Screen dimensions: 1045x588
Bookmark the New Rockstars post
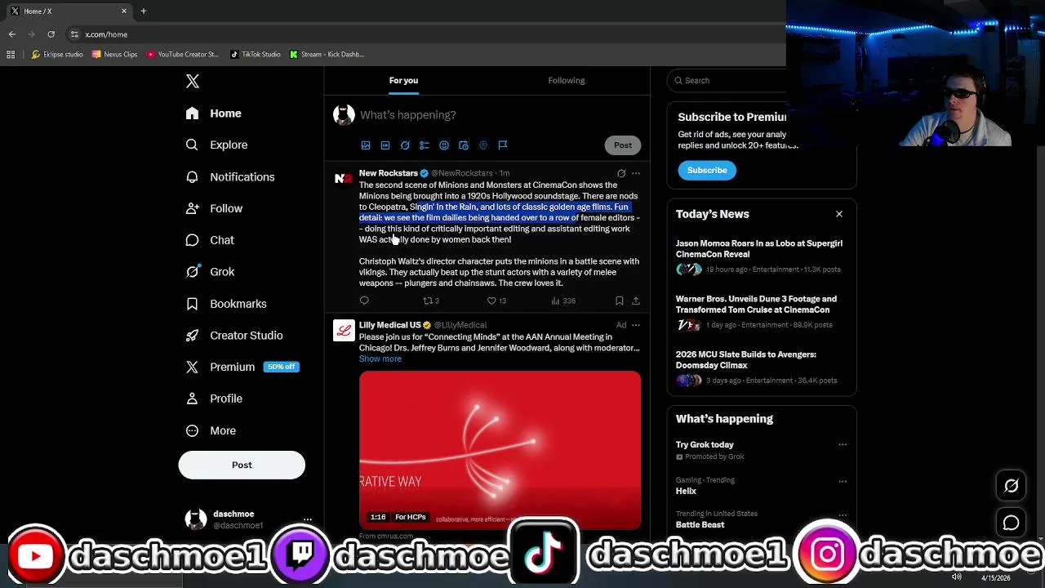click(620, 301)
